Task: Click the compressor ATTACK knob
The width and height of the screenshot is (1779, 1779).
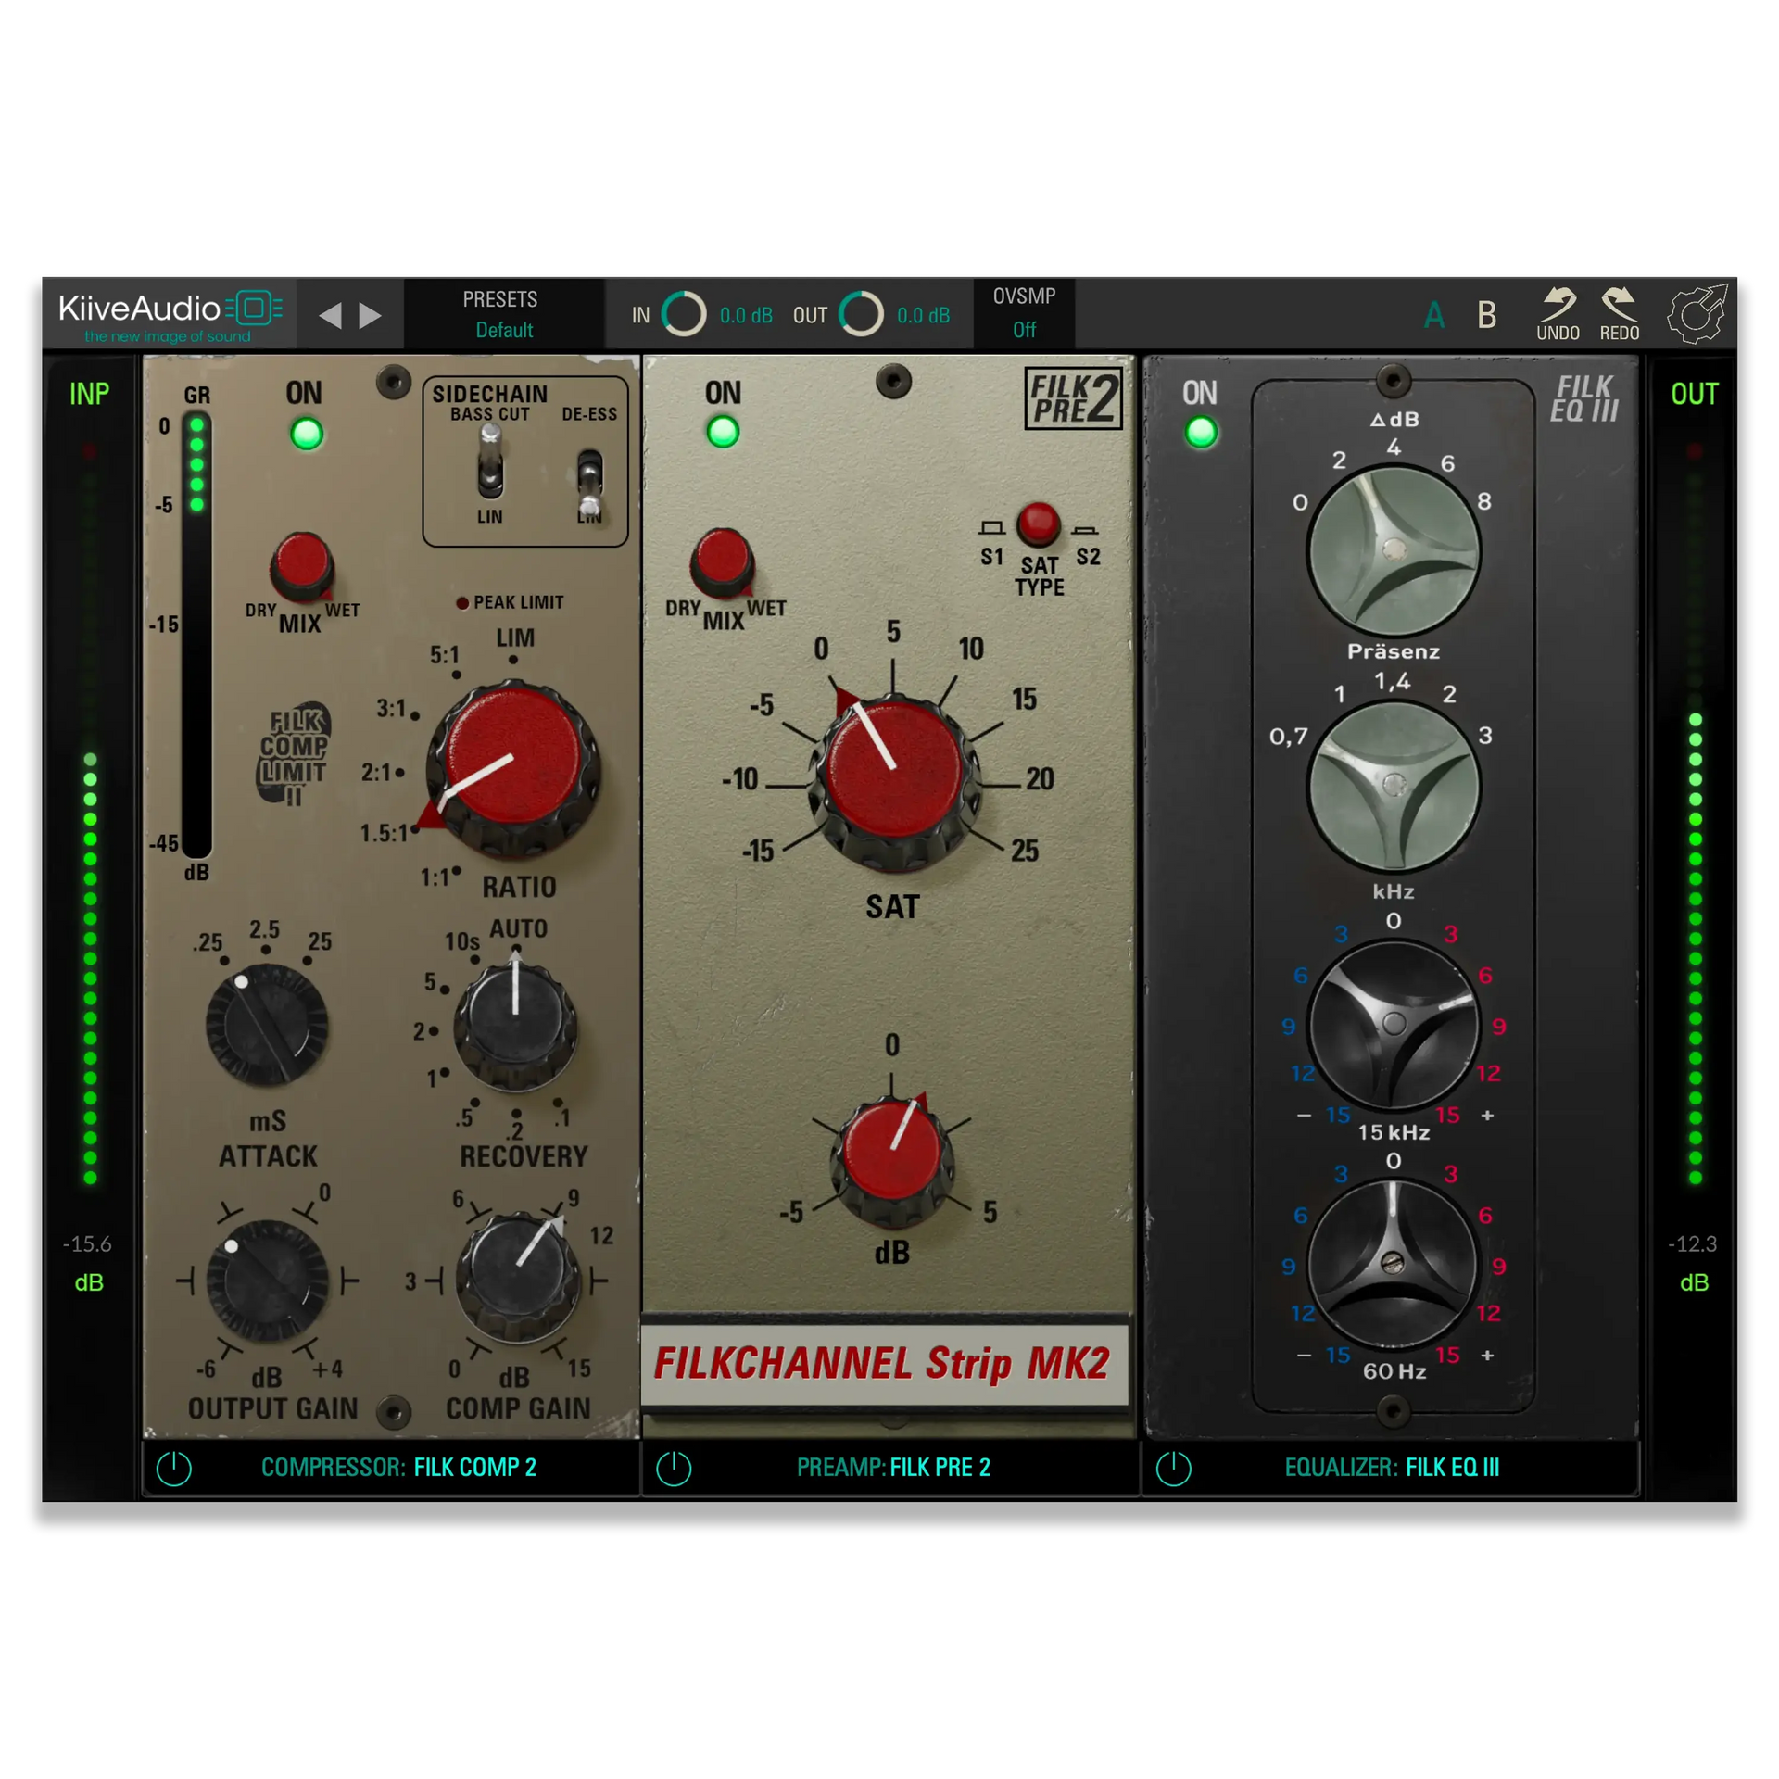Action: tap(267, 1024)
